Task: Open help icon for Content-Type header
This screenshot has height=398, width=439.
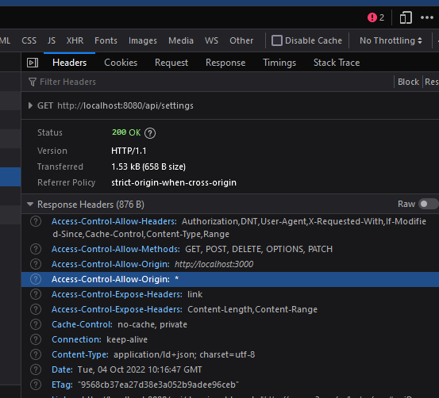Action: [x=36, y=354]
